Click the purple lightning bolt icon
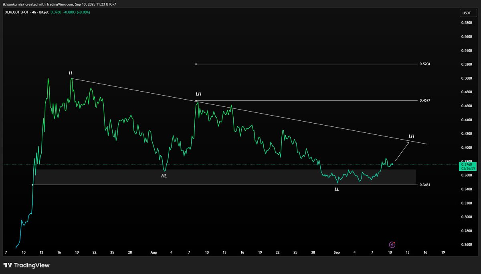Screen dimensions: 481x274 click(393, 244)
